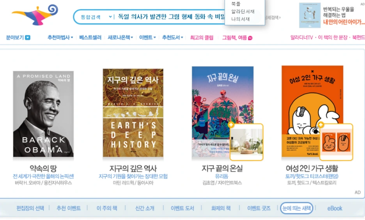Expand the 추천마법사 menu

(60, 37)
